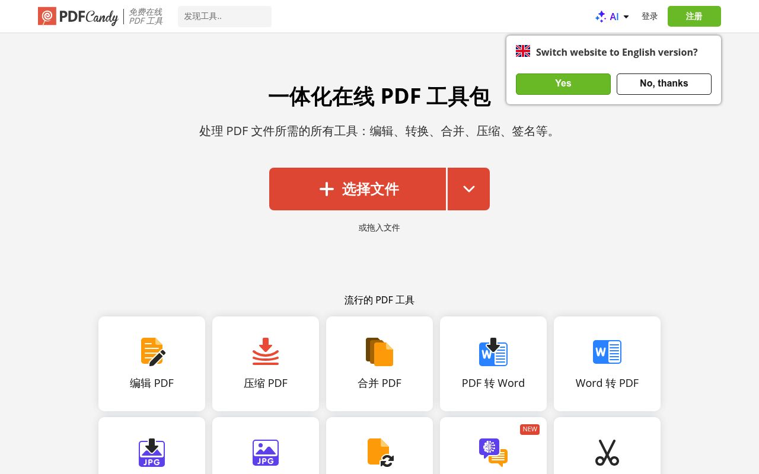Click the 注册 sign-up button

tap(694, 17)
